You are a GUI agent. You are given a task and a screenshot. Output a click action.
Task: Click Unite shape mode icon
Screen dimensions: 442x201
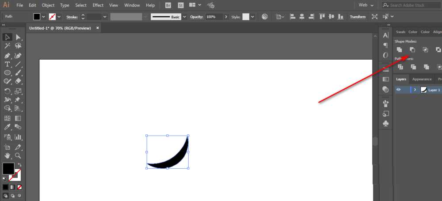[x=399, y=50]
